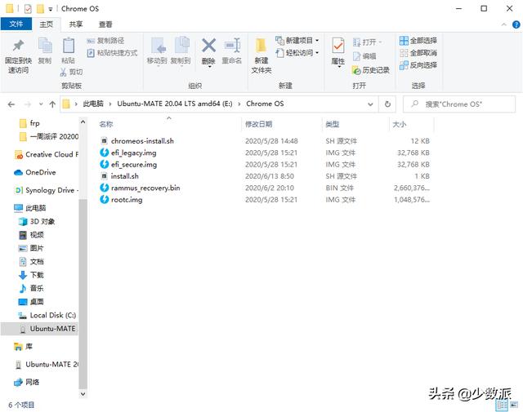Switch to large icons view in the status bar
This screenshot has height=412, width=523.
coord(514,405)
